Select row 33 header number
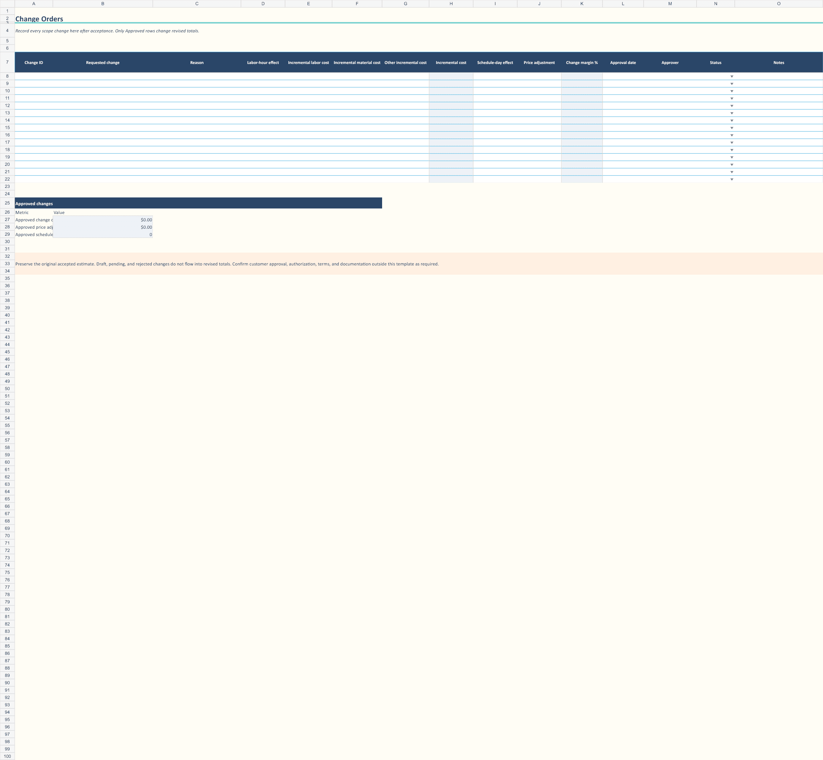The image size is (823, 760). [x=7, y=264]
